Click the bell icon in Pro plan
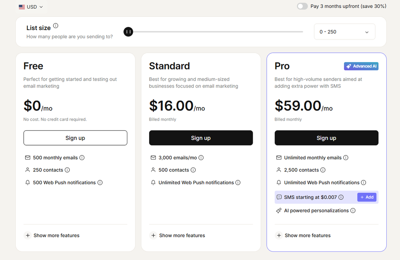Screen dimensions: 400x260 click(279, 183)
